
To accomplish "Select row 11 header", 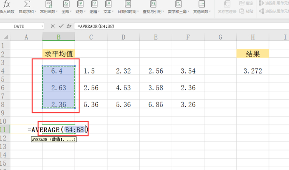I will [x=5, y=130].
